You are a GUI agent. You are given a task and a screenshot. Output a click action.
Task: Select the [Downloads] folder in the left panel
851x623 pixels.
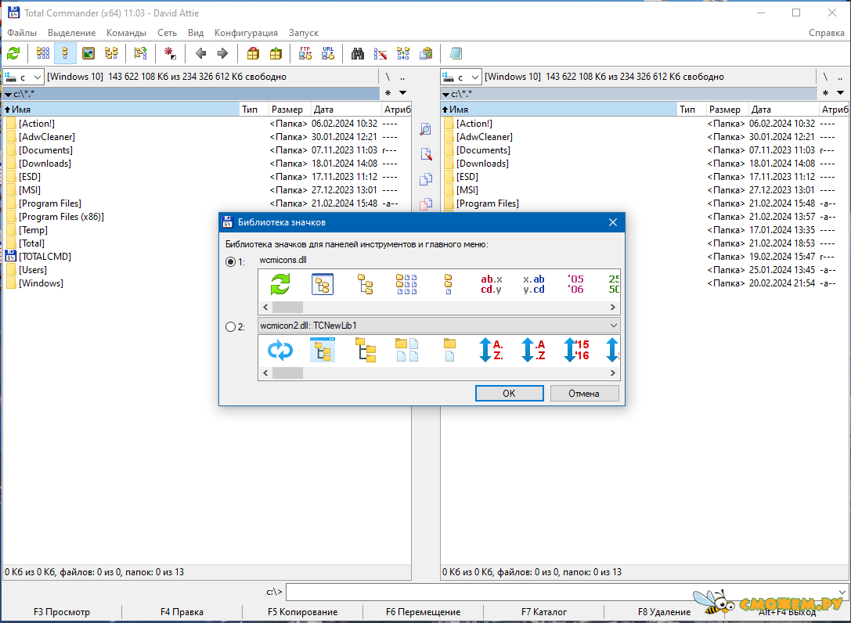click(45, 164)
